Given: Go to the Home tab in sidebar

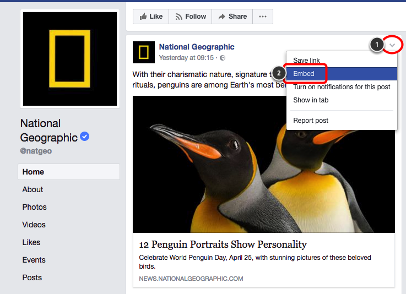Looking at the screenshot, I should pos(69,172).
